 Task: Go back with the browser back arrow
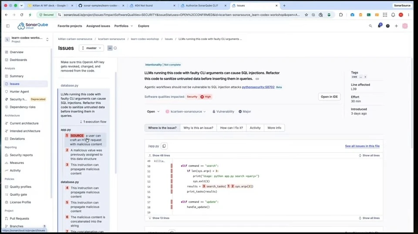pyautogui.click(x=7, y=15)
